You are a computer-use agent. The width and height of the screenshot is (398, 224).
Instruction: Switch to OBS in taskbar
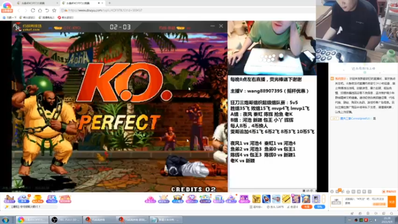[66, 220]
